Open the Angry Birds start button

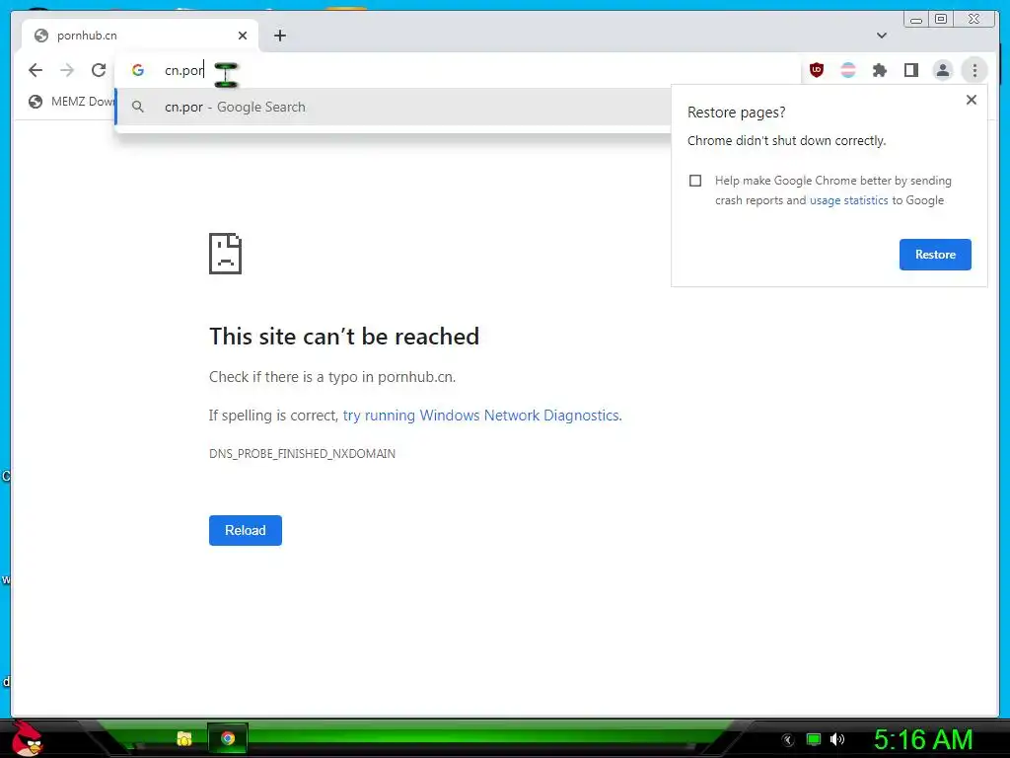[27, 738]
